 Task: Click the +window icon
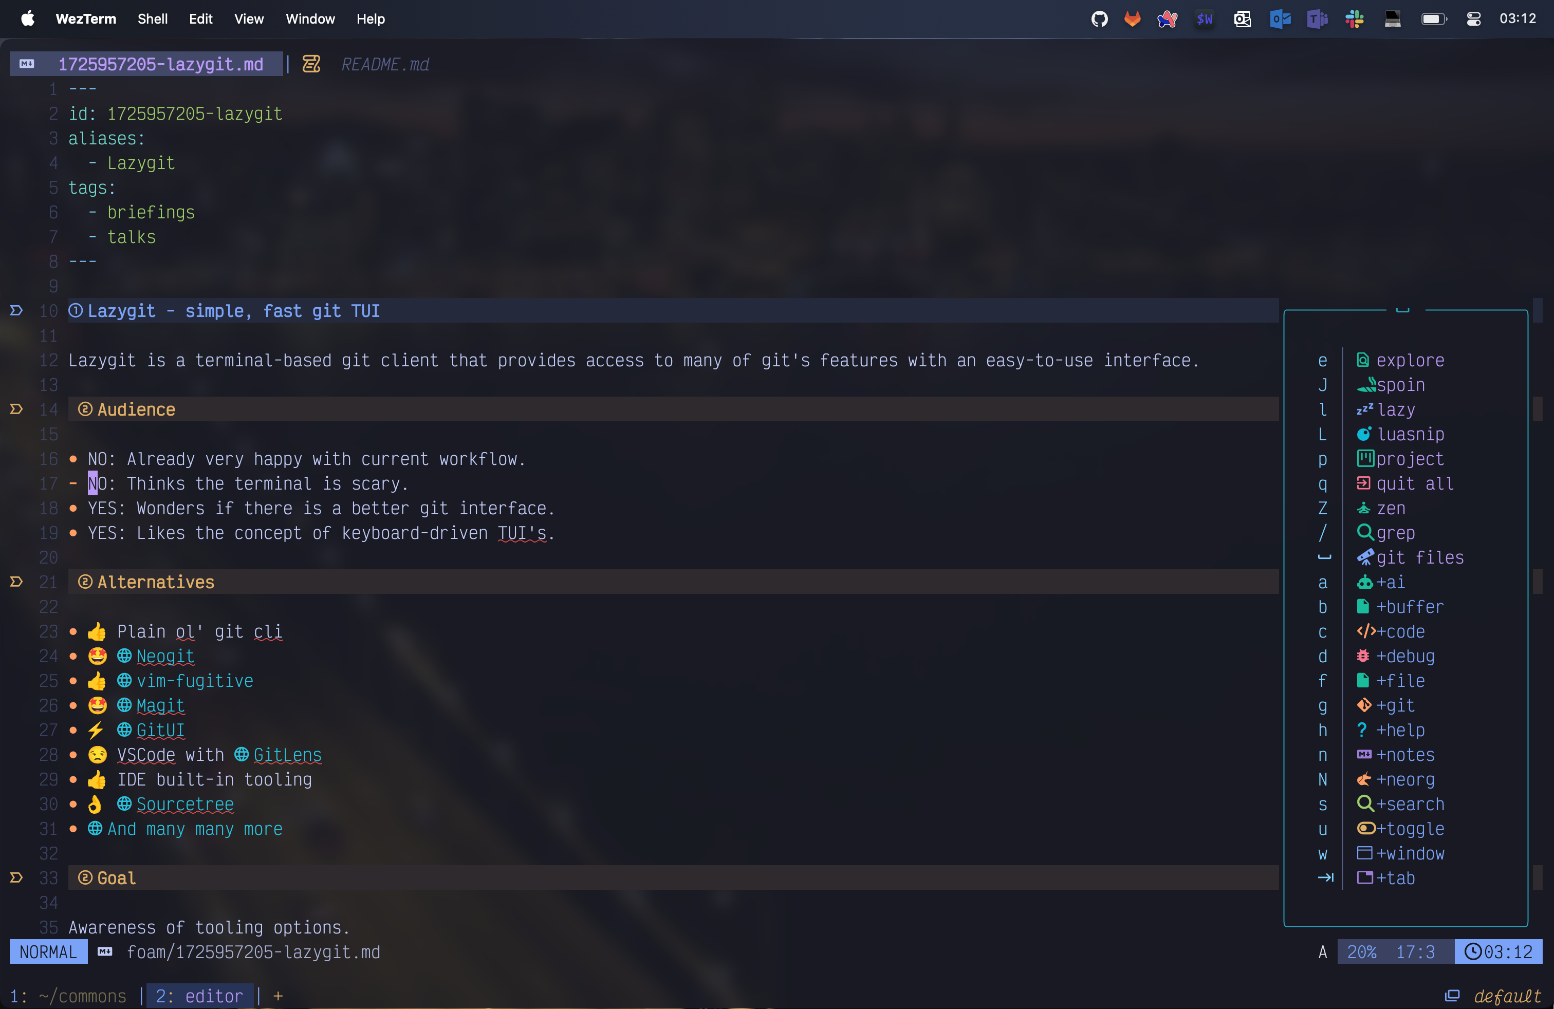click(x=1365, y=854)
